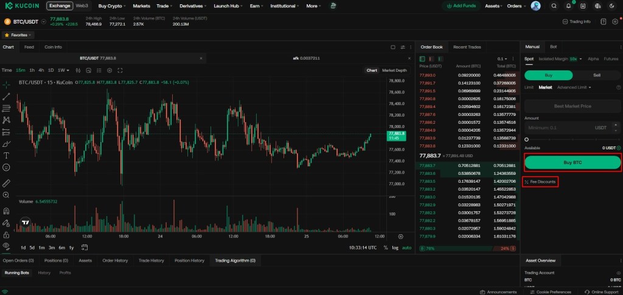
Task: Adjust the amount percentage slider handle
Action: [x=526, y=140]
